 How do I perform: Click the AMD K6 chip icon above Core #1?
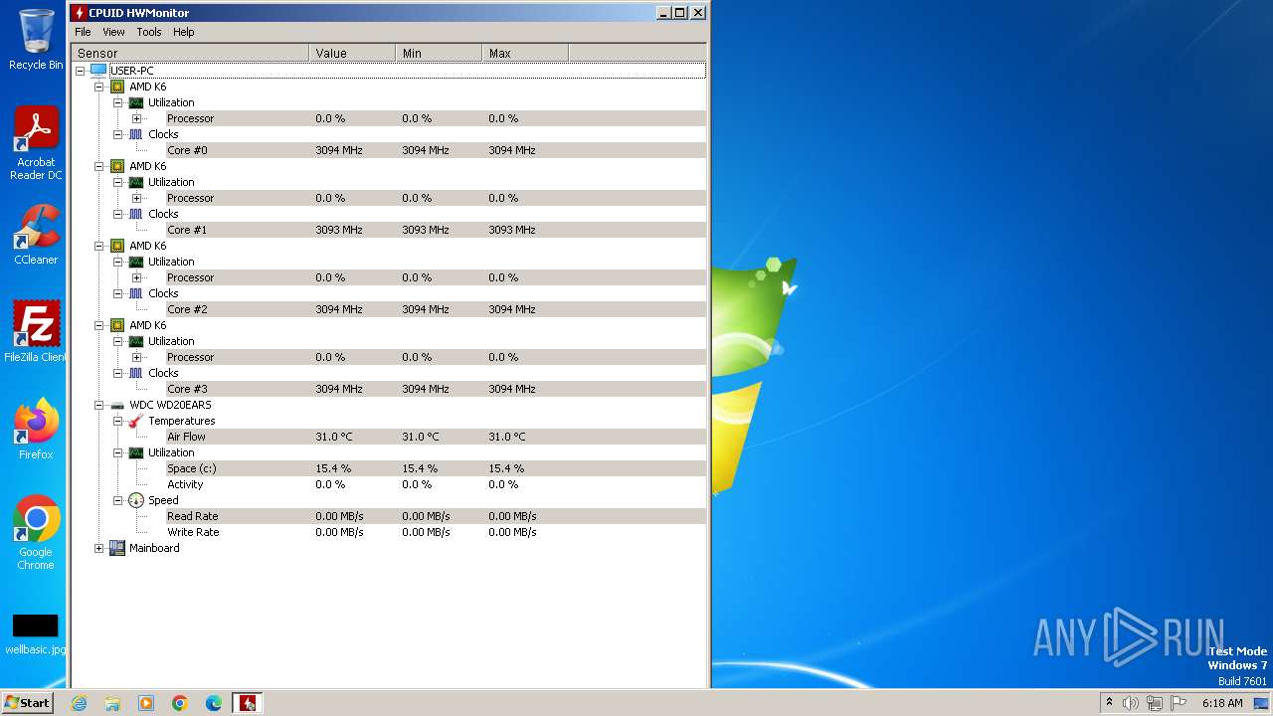tap(117, 166)
